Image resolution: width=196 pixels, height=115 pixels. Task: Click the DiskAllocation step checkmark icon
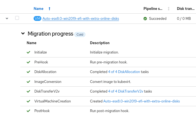pos(28,72)
